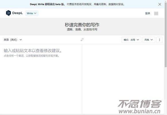Open the 风格 style dropdown
The image size is (167, 115).
tap(149, 40)
